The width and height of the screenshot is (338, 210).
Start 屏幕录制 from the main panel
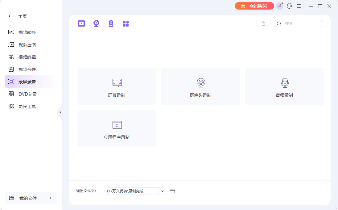pyautogui.click(x=117, y=87)
